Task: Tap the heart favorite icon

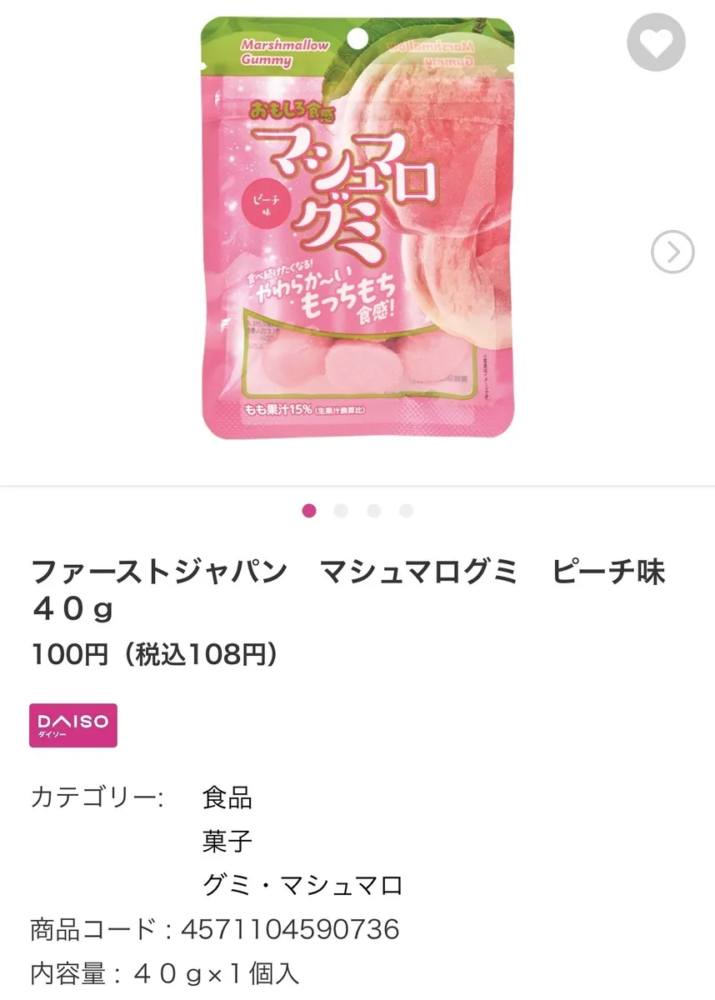Action: pos(656,42)
